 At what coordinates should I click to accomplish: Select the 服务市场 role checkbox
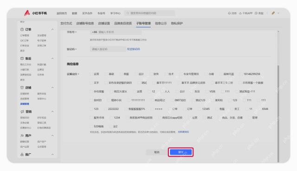91,117
